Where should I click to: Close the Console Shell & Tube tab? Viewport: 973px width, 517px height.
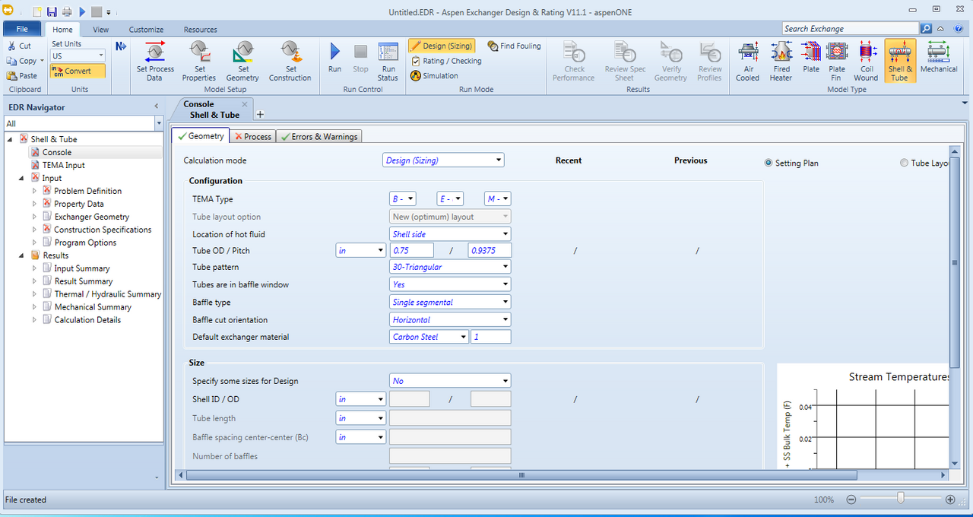[x=245, y=104]
